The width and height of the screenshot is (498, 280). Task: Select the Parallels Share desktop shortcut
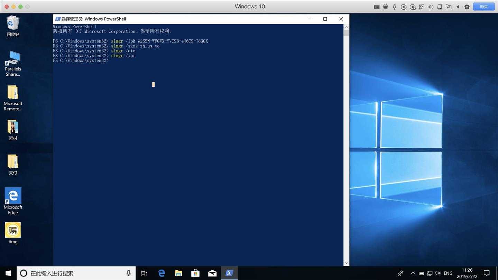click(x=13, y=64)
